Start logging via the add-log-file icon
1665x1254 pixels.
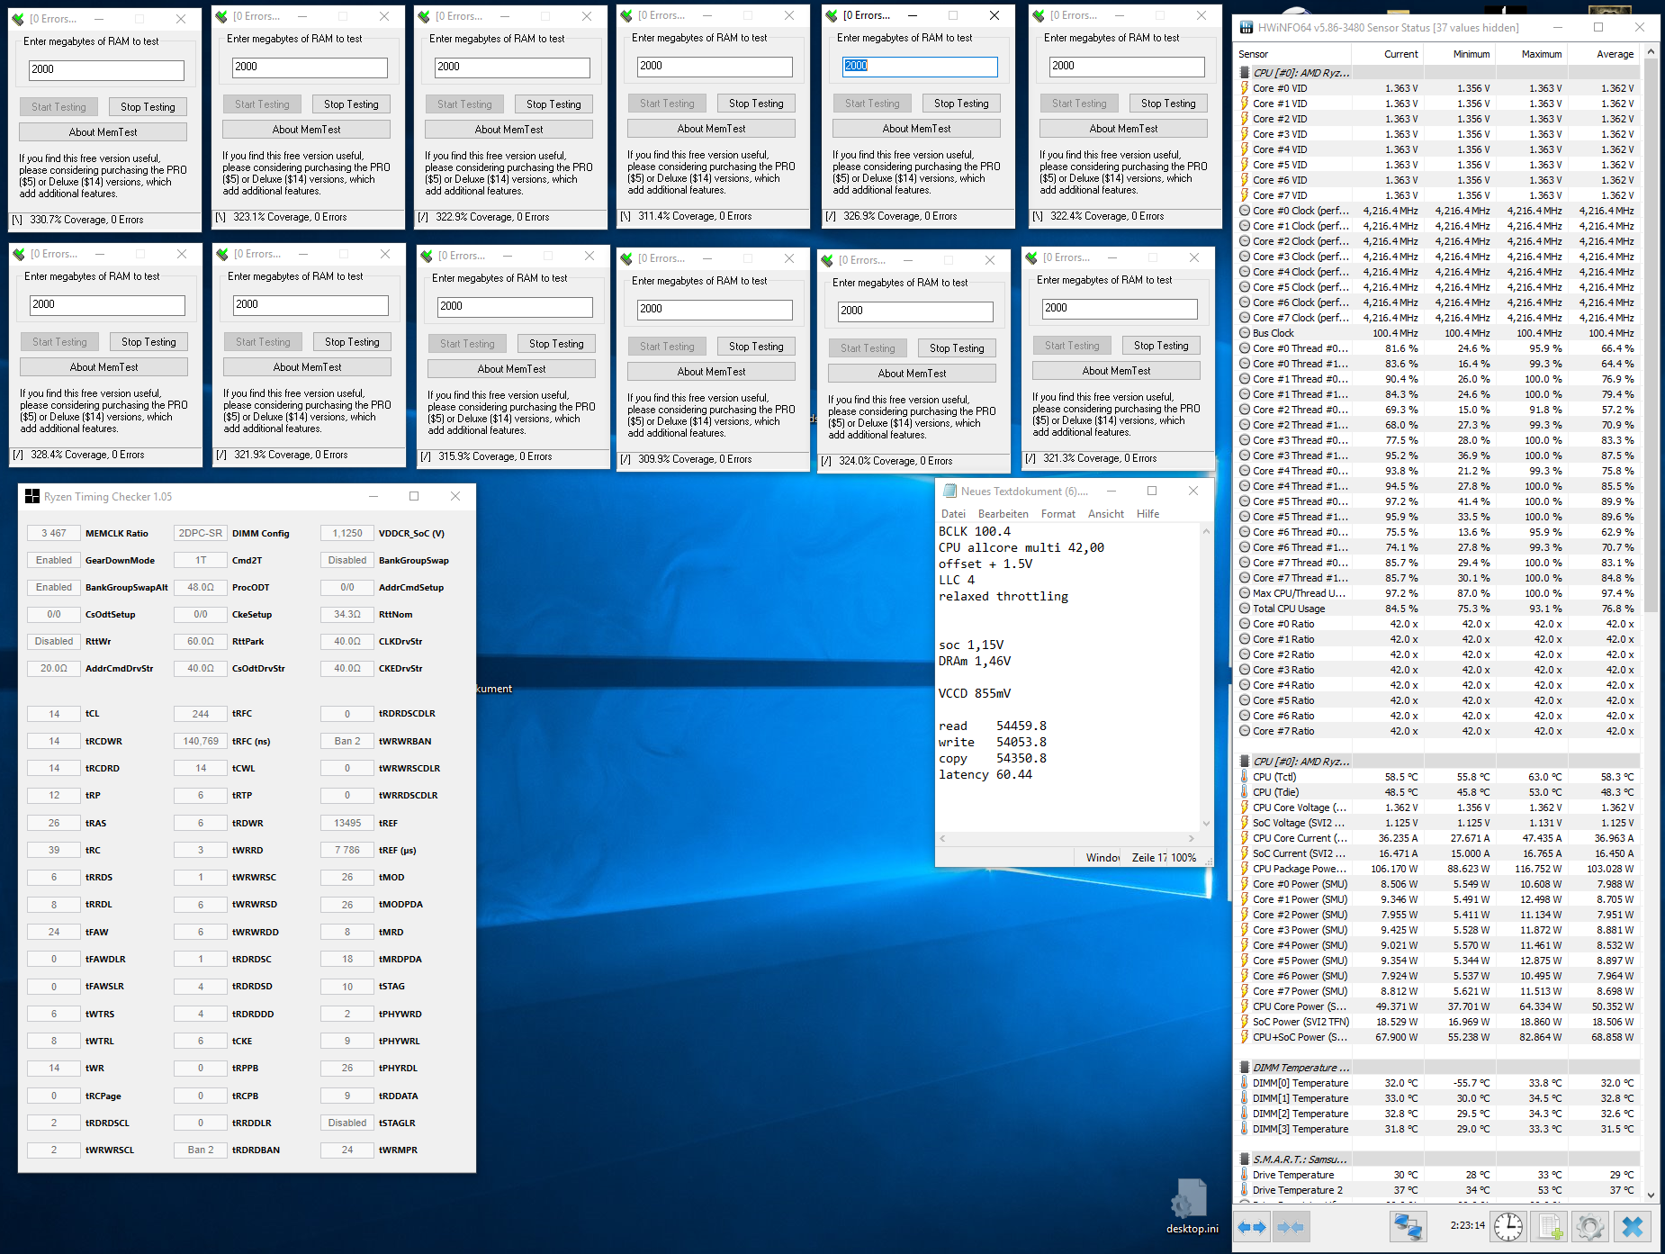pos(1549,1226)
